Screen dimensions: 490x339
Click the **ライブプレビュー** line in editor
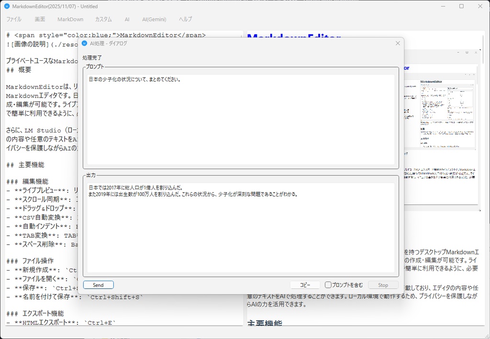tap(42, 190)
